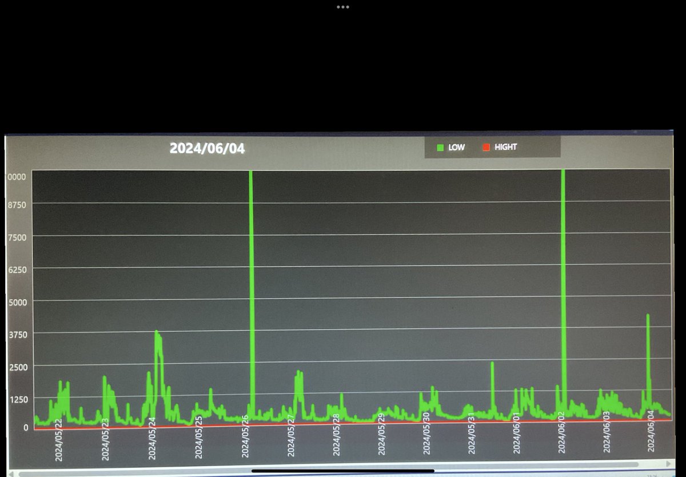This screenshot has width=686, height=477.
Task: Click the green LOW legend swatch
Action: coord(440,148)
